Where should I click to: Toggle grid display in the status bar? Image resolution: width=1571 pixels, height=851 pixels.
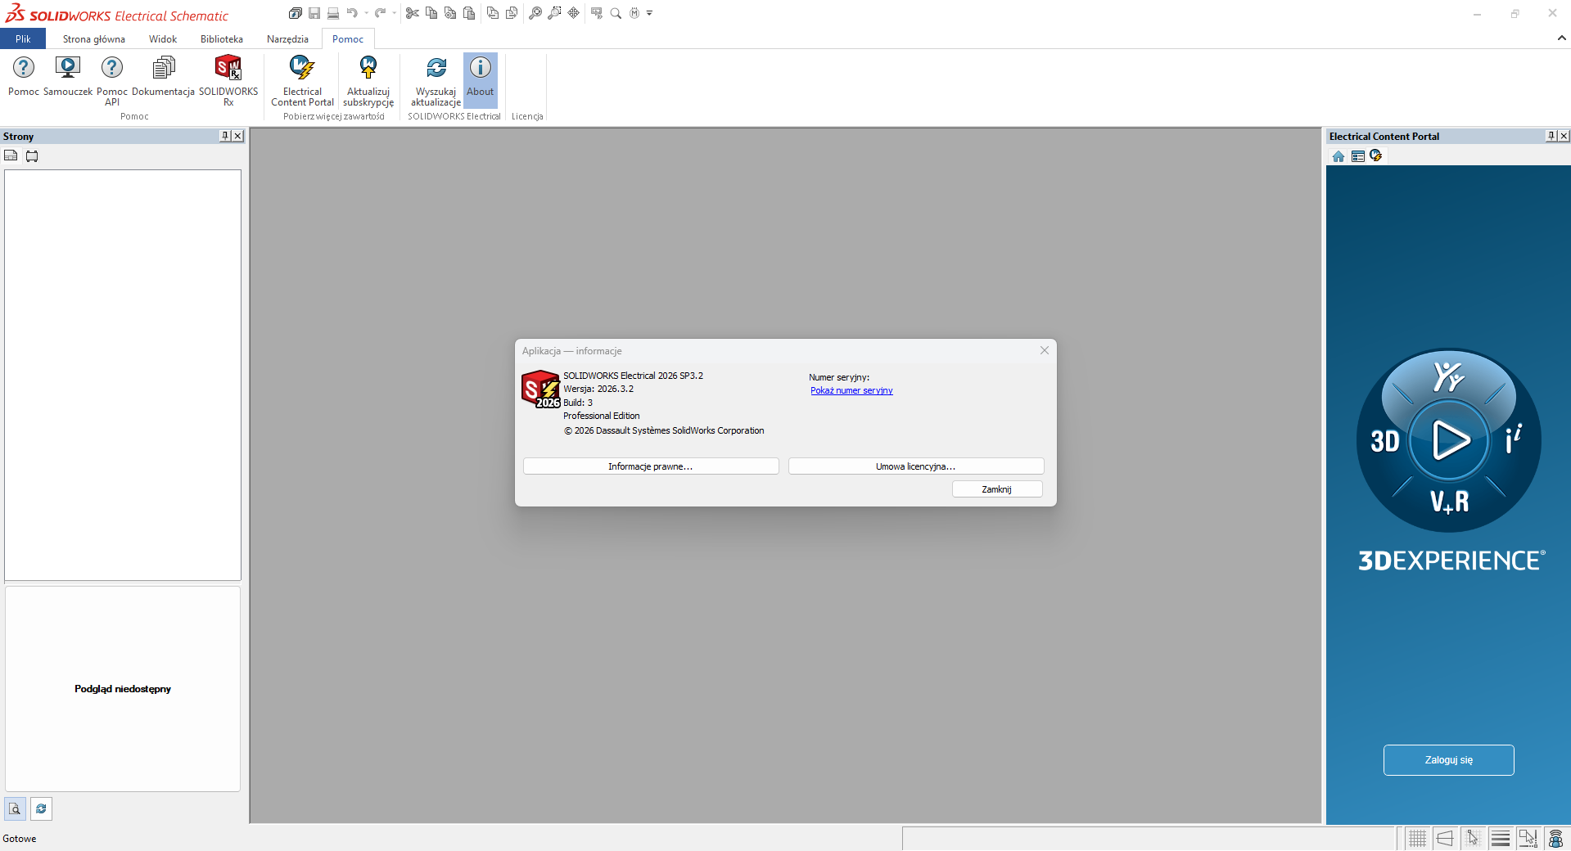point(1417,838)
